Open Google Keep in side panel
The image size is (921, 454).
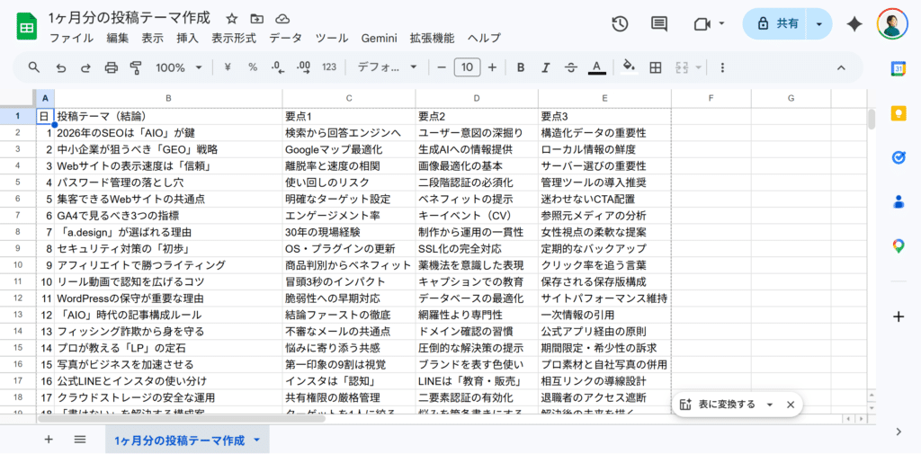coord(898,113)
